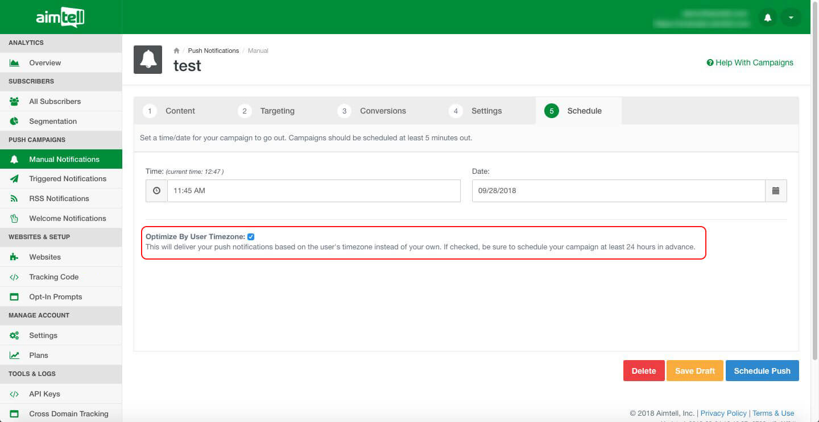The image size is (819, 422).
Task: Go to the Settings step tab
Action: 475,111
